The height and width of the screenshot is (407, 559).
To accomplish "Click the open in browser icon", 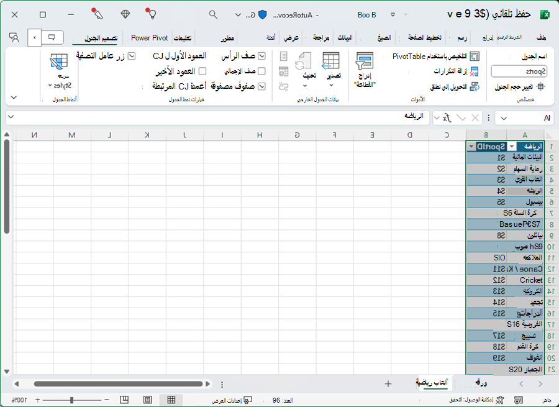I will [284, 71].
